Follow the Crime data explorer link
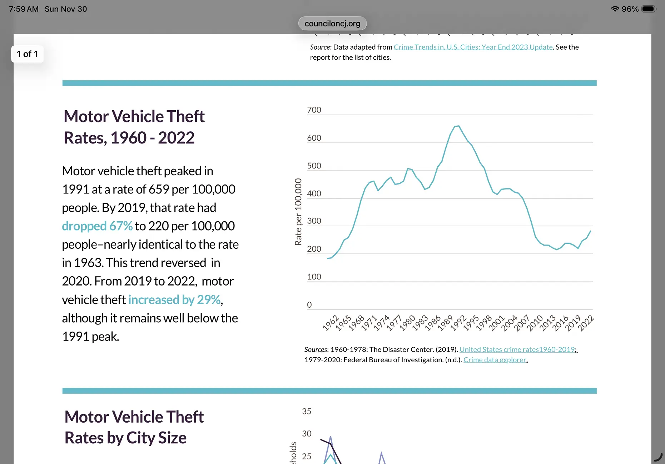The height and width of the screenshot is (464, 665). [x=495, y=360]
